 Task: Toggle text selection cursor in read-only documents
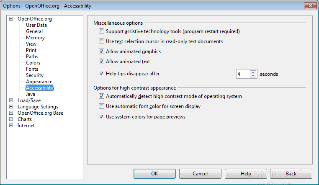102,41
